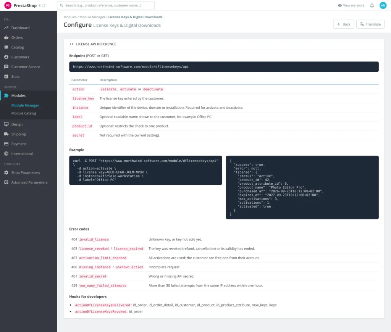Click the code brackets icon in panel header
Viewport: 391px width, 332px height.
(x=71, y=44)
